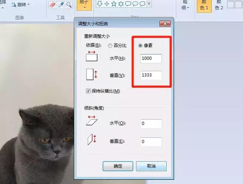Click the 垂直(E) skew input field

(x=151, y=142)
